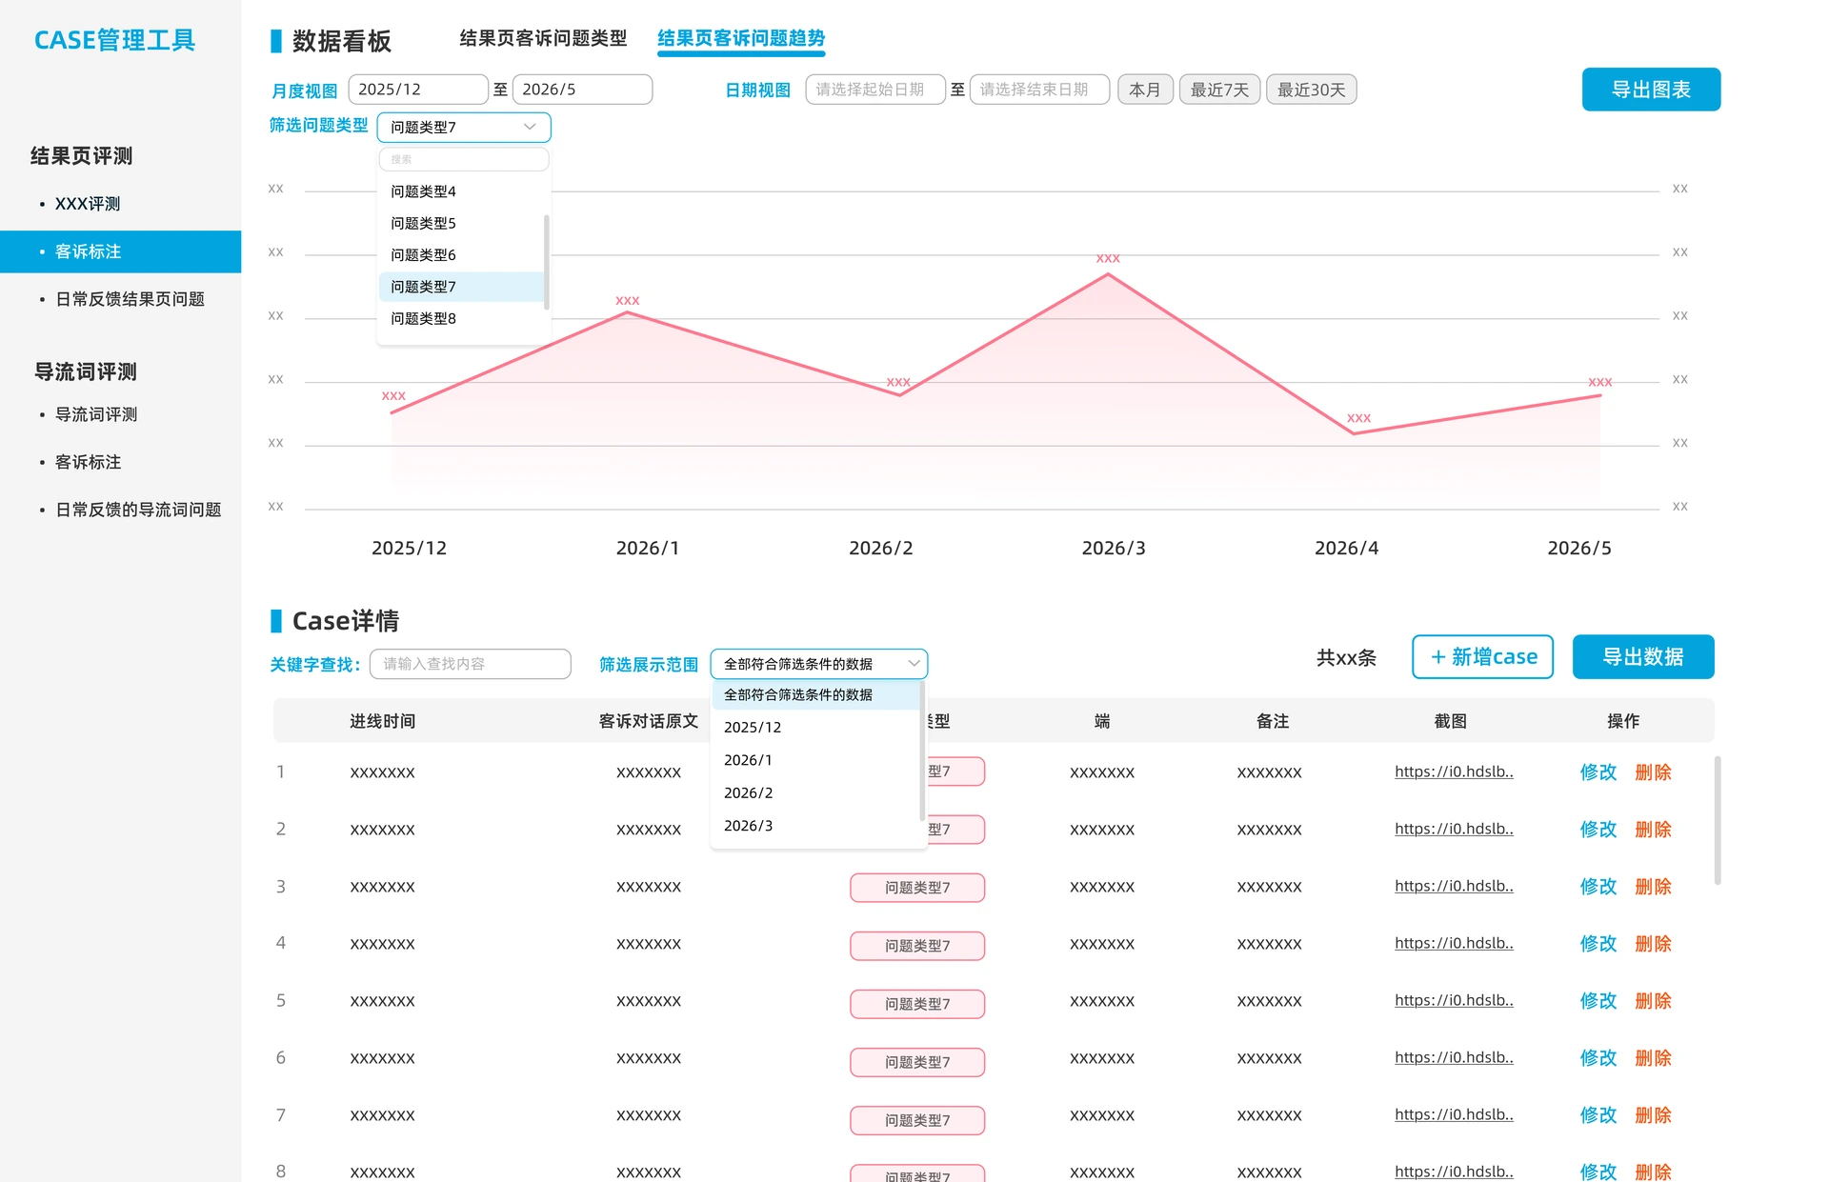Viewport: 1829px width, 1182px height.
Task: Choose 问题类型4 from the dropdown list
Action: (x=461, y=191)
